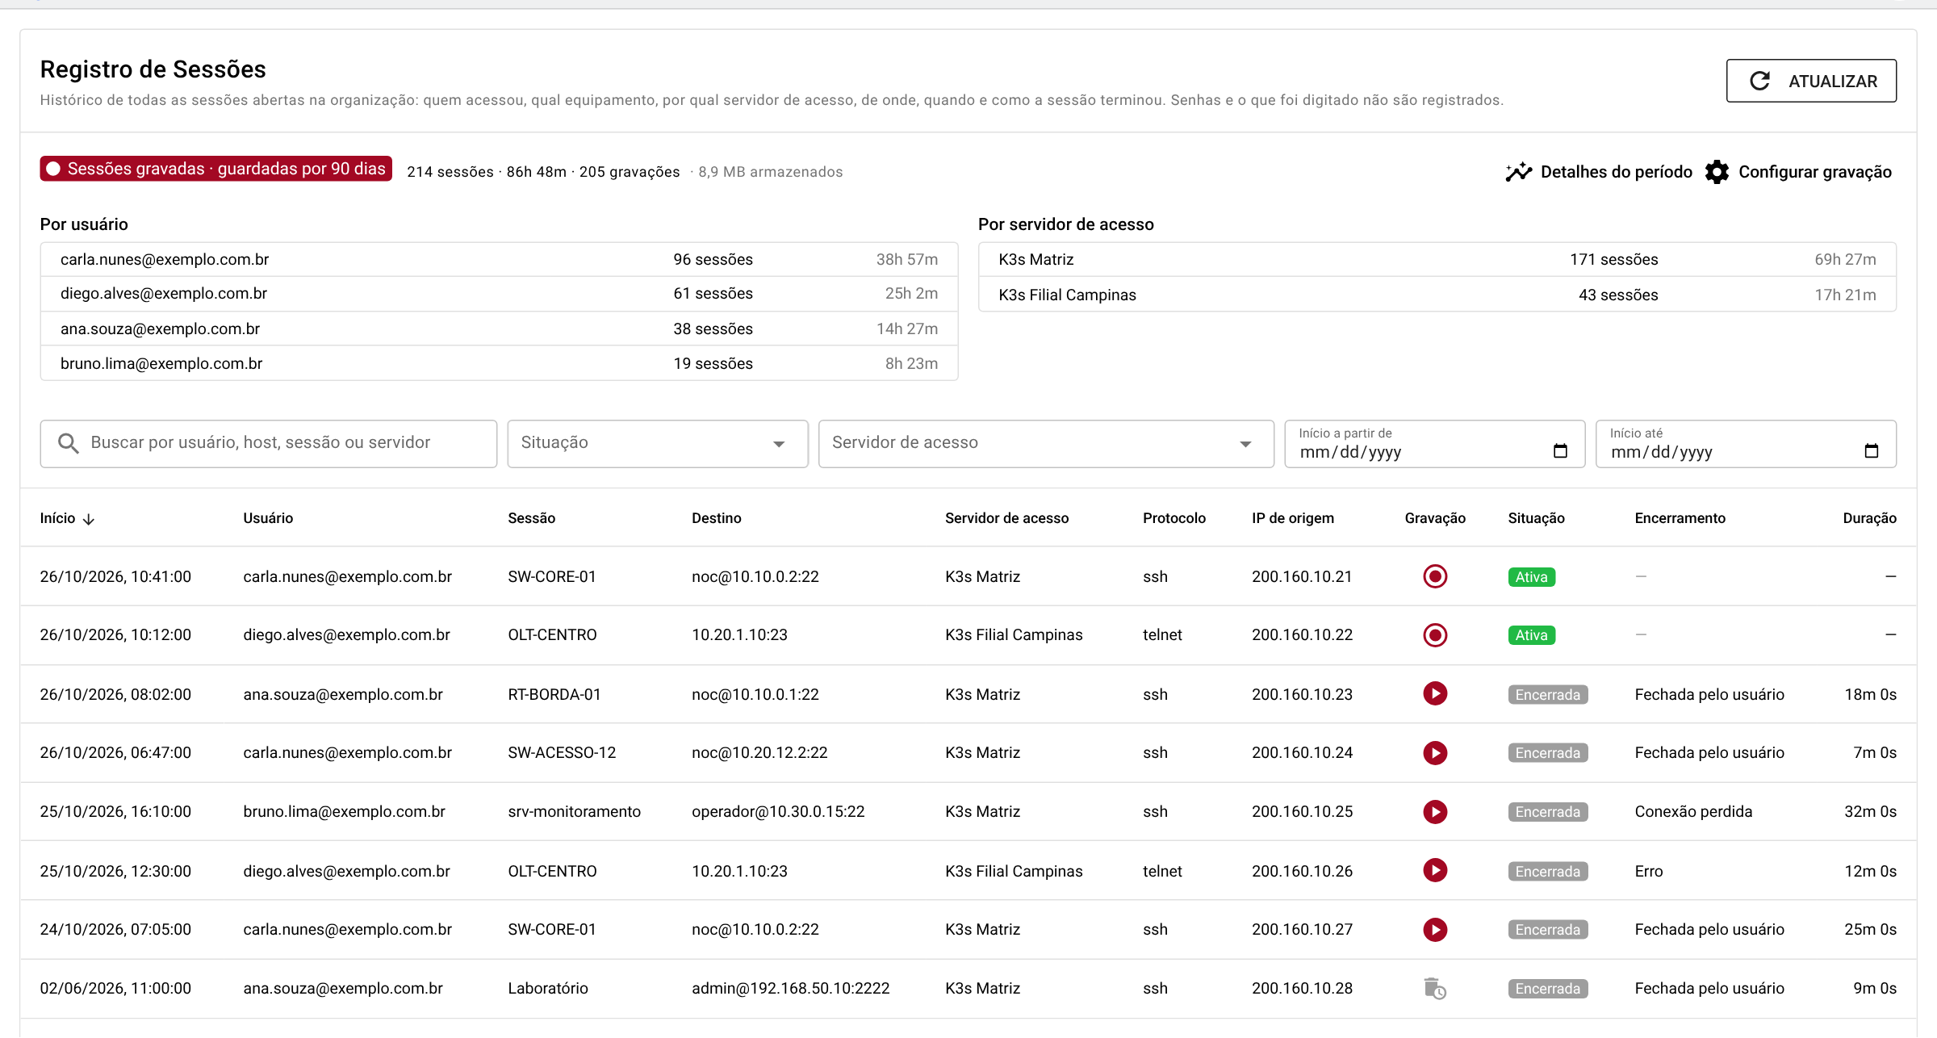Screen dimensions: 1937x1038
Task: Play recording of srv-monitoramento session
Action: click(1435, 811)
